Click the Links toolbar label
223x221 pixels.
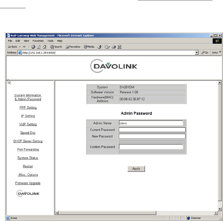(215, 53)
